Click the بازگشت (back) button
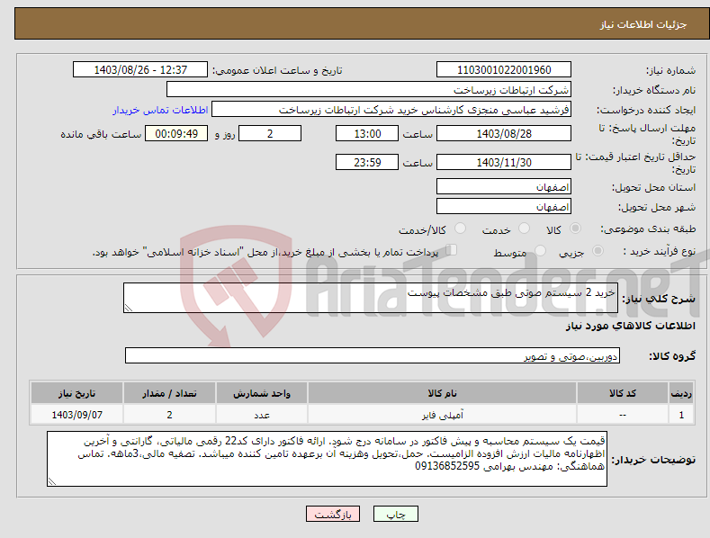The height and width of the screenshot is (538, 710). pos(333,515)
